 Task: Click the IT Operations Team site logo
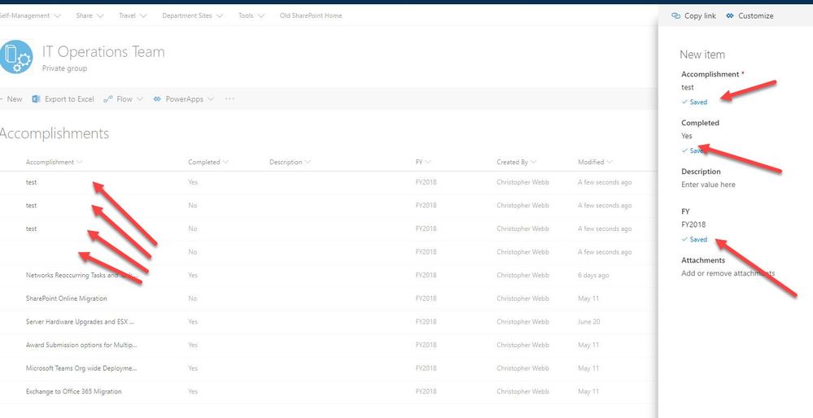(x=16, y=56)
